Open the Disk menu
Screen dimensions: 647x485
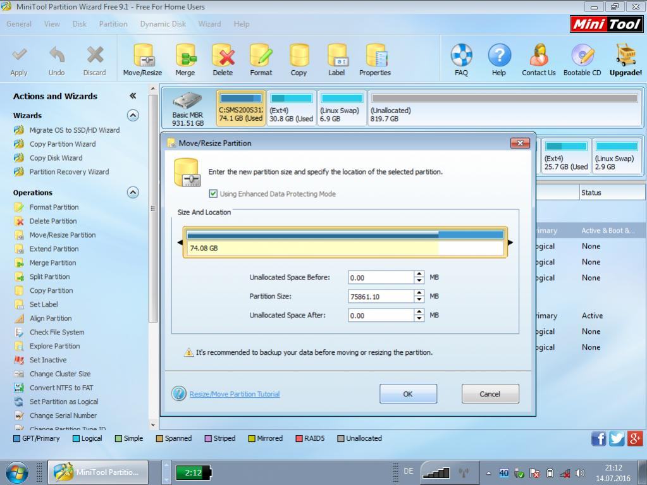tap(79, 24)
